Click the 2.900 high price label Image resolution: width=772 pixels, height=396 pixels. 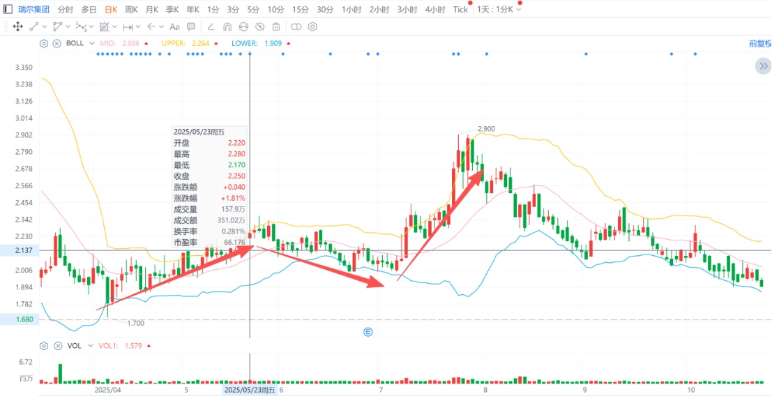click(x=487, y=129)
